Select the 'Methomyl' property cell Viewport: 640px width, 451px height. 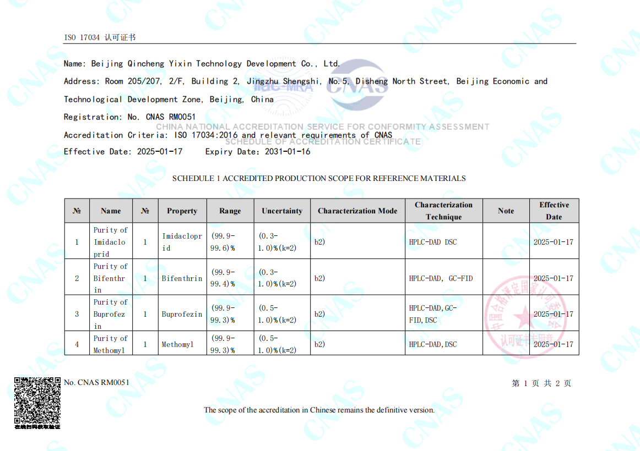click(x=177, y=344)
